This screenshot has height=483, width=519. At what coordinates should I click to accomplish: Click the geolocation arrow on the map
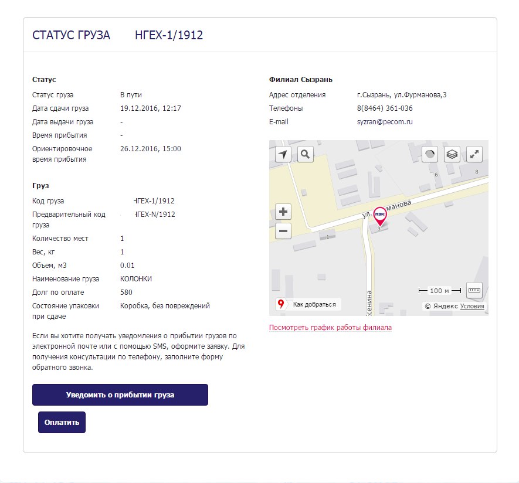tap(284, 154)
